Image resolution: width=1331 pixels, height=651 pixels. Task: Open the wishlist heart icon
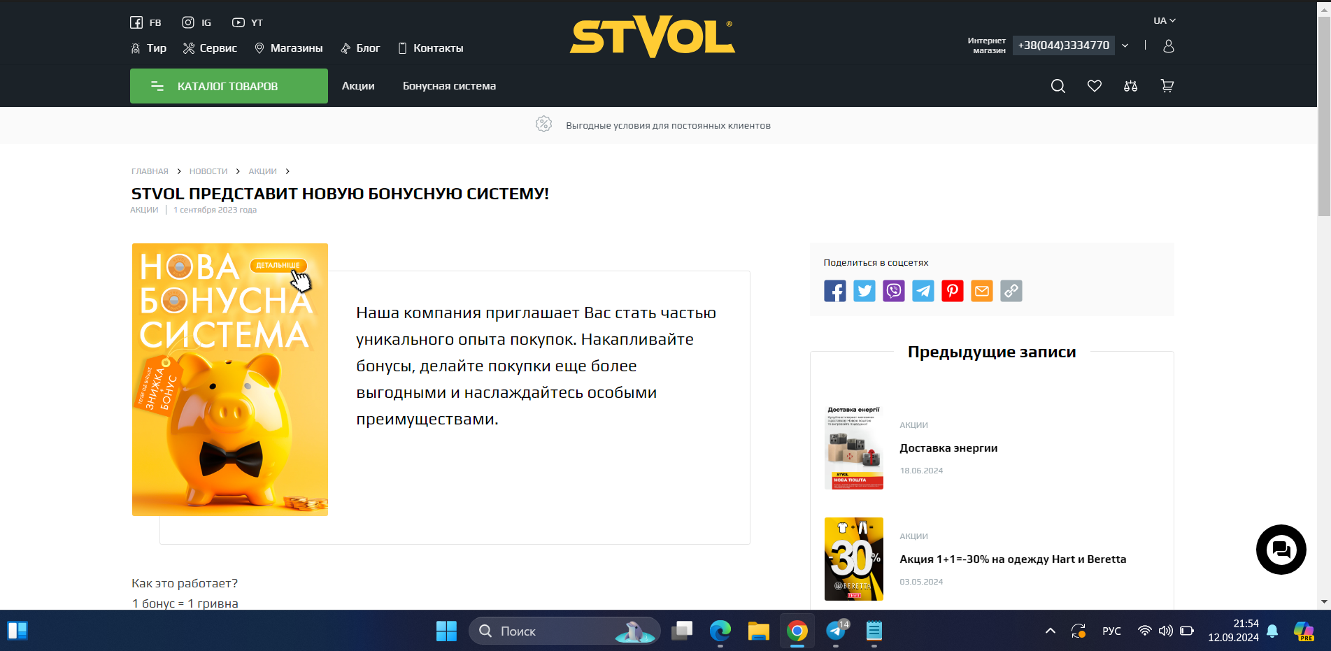coord(1094,86)
